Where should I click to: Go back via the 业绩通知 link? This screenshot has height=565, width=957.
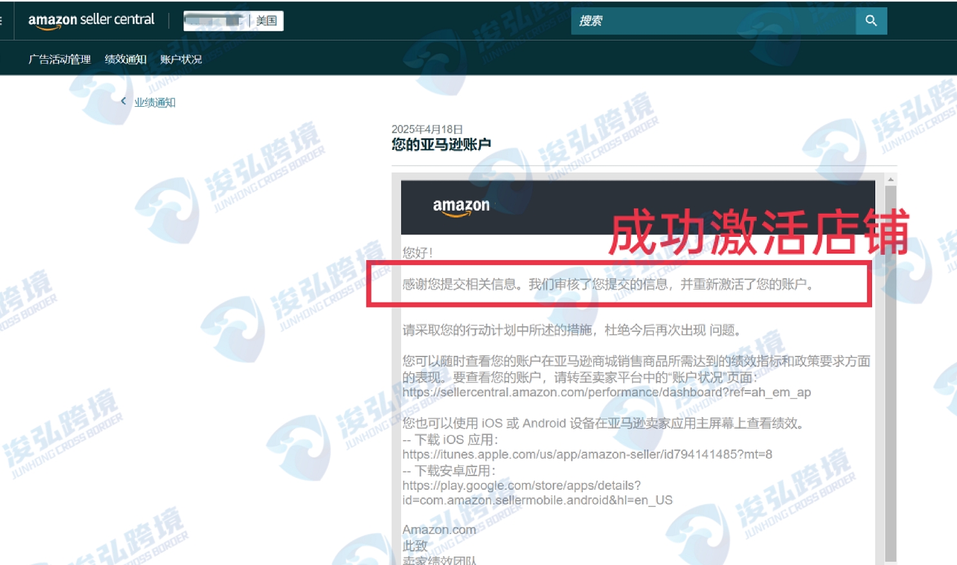point(154,102)
